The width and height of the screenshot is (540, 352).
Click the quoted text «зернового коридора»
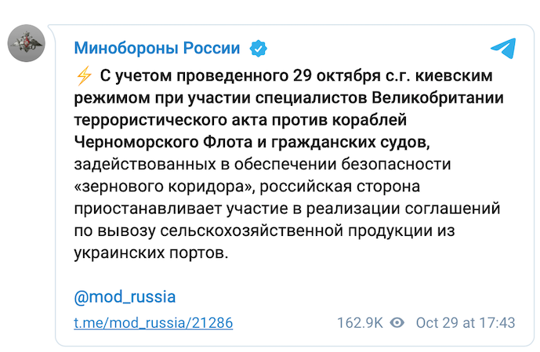coord(165,187)
